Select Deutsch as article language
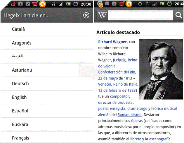Image resolution: width=184 pixels, height=143 pixels. point(20,84)
